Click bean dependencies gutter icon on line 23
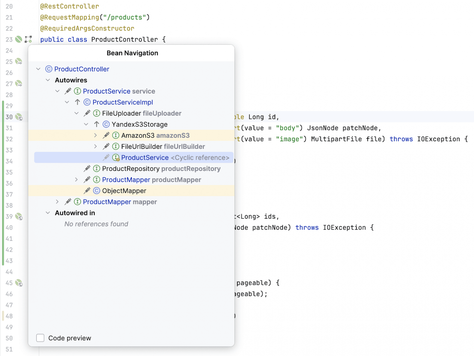 pyautogui.click(x=29, y=39)
